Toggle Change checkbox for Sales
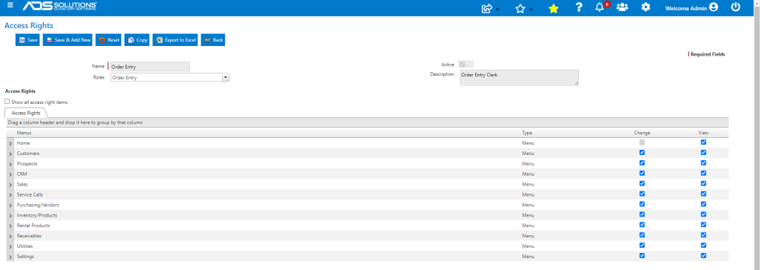This screenshot has width=760, height=270. click(x=642, y=183)
